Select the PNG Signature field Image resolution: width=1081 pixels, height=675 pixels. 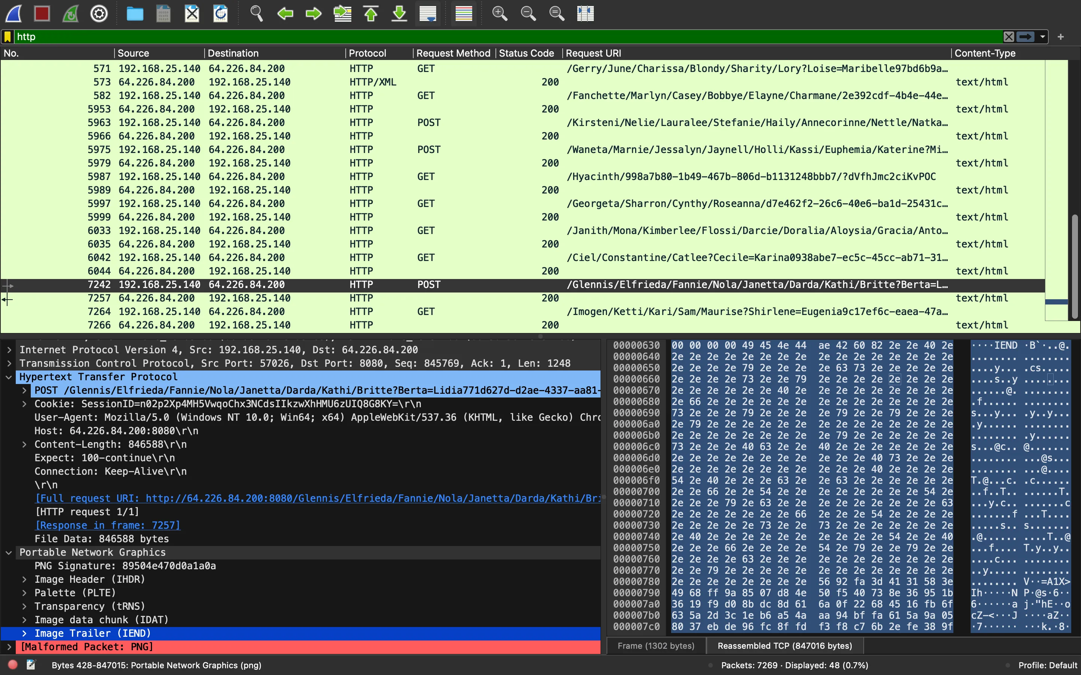[125, 566]
